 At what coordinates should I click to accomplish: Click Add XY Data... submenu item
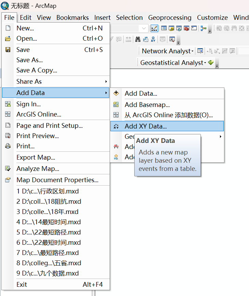point(167,126)
